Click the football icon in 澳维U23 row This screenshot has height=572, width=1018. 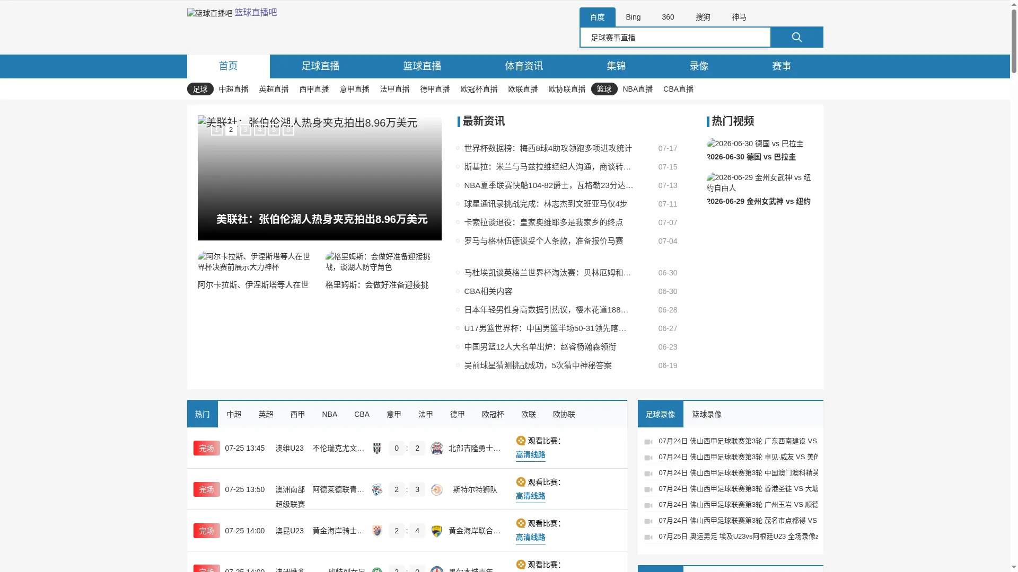coord(521,441)
